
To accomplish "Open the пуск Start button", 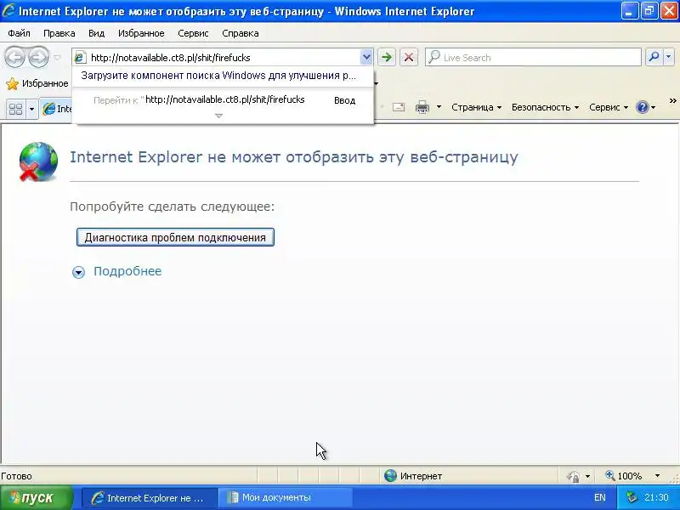I will tap(37, 497).
